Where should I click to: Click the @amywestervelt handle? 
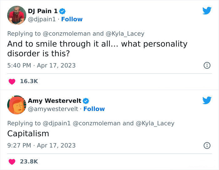pos(53,109)
